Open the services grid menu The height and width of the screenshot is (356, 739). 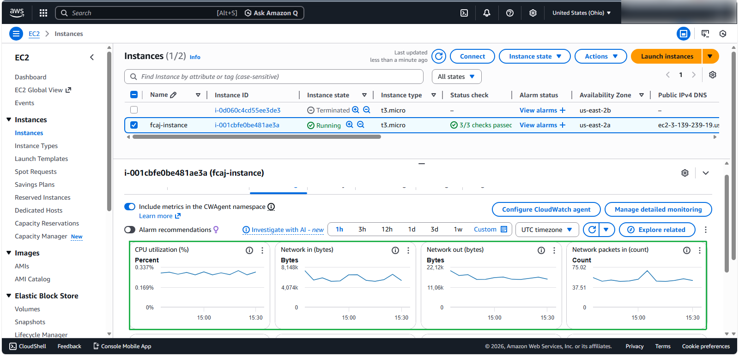(x=43, y=13)
